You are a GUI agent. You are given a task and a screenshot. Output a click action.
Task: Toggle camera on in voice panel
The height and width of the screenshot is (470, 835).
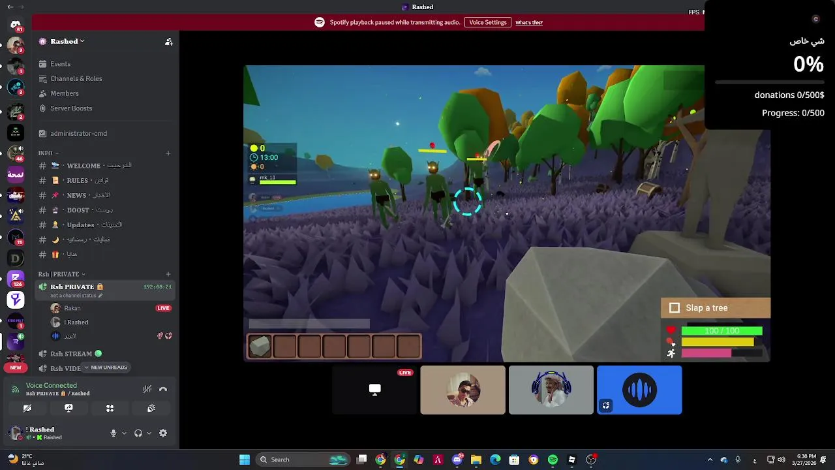pyautogui.click(x=27, y=408)
